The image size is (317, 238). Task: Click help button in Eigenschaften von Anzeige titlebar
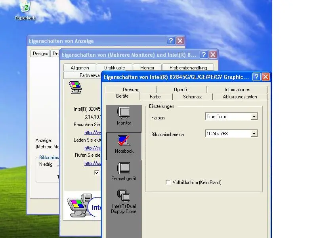(x=171, y=41)
